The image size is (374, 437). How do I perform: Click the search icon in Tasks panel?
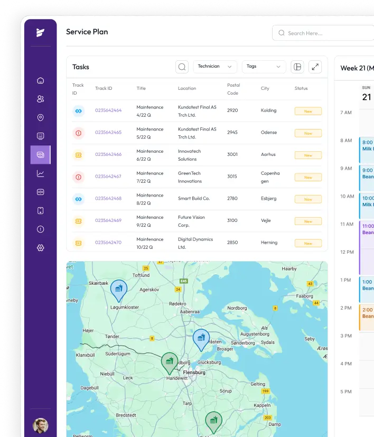tap(182, 67)
